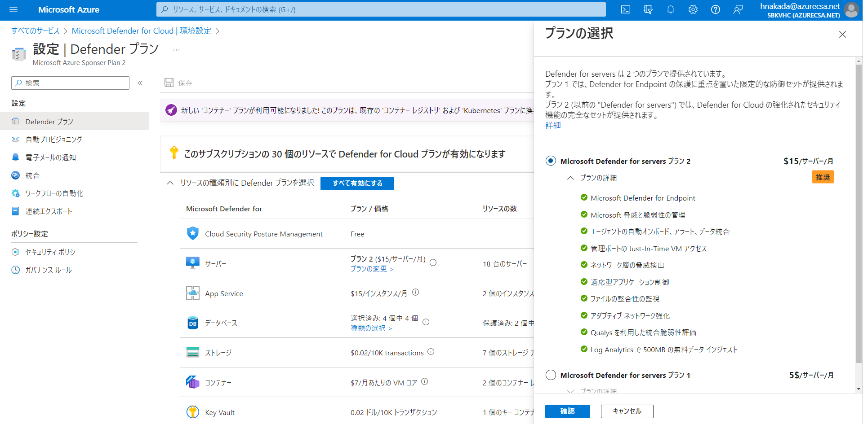Click the scrollbar down arrow in plan panel
Screen dimensions: 863x424
pos(859,389)
